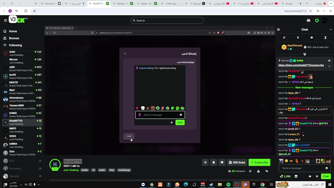
Task: Click Send a message field in stream dialog
Action: point(160,115)
